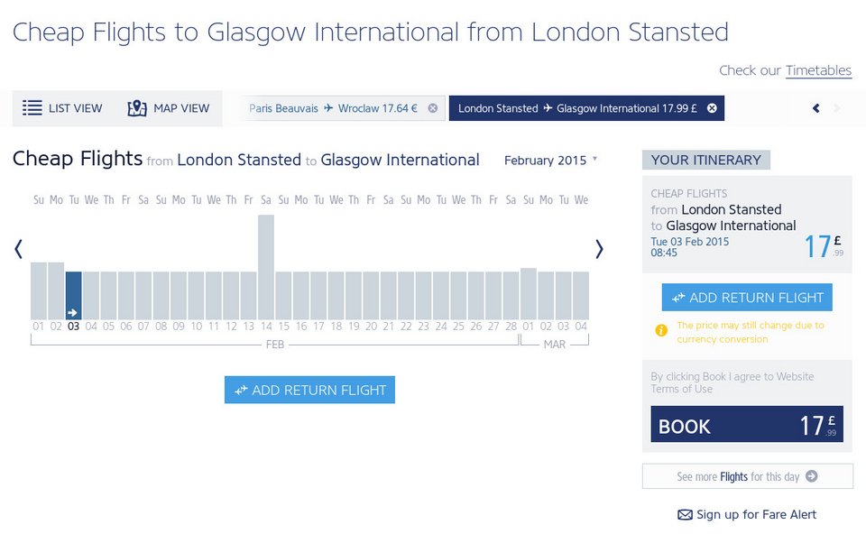
Task: Click the currency conversion warning info icon
Action: [660, 331]
